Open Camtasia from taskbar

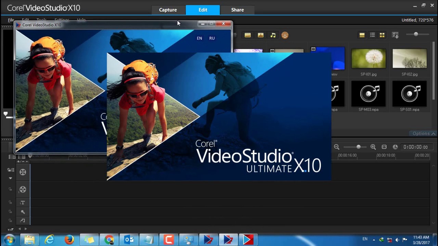pyautogui.click(x=169, y=240)
